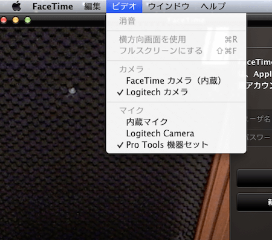Open the 編集 menu
Image resolution: width=272 pixels, height=240 pixels.
(92, 7)
